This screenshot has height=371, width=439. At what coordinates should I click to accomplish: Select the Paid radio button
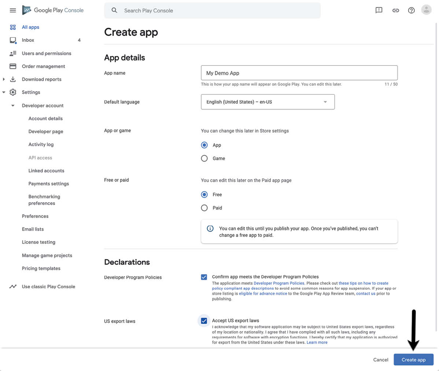point(204,208)
